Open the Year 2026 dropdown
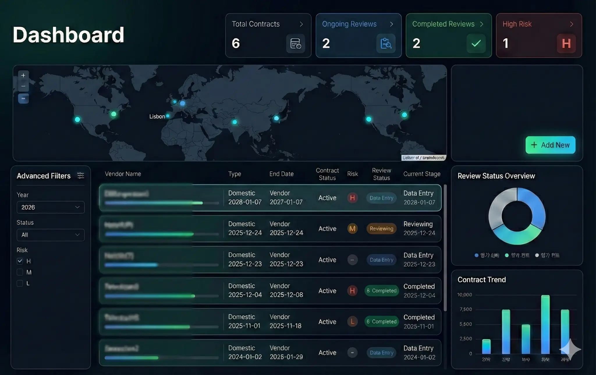This screenshot has width=596, height=375. click(x=50, y=207)
